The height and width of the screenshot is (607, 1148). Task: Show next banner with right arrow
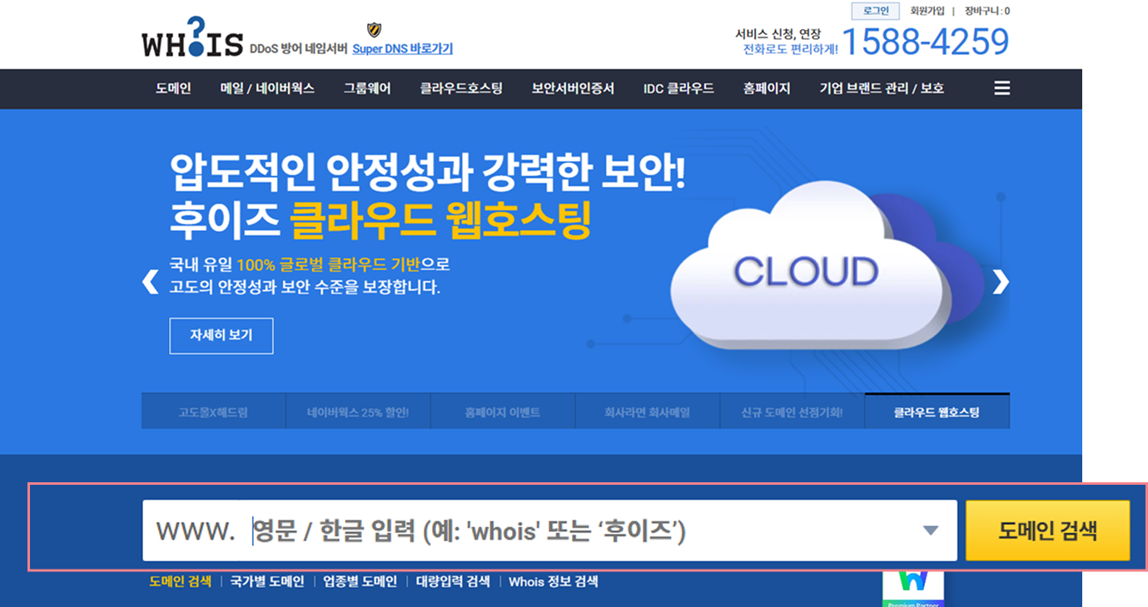(1000, 283)
